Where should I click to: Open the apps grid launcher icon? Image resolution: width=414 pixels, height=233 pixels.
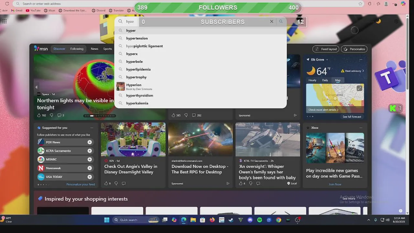coord(5,21)
